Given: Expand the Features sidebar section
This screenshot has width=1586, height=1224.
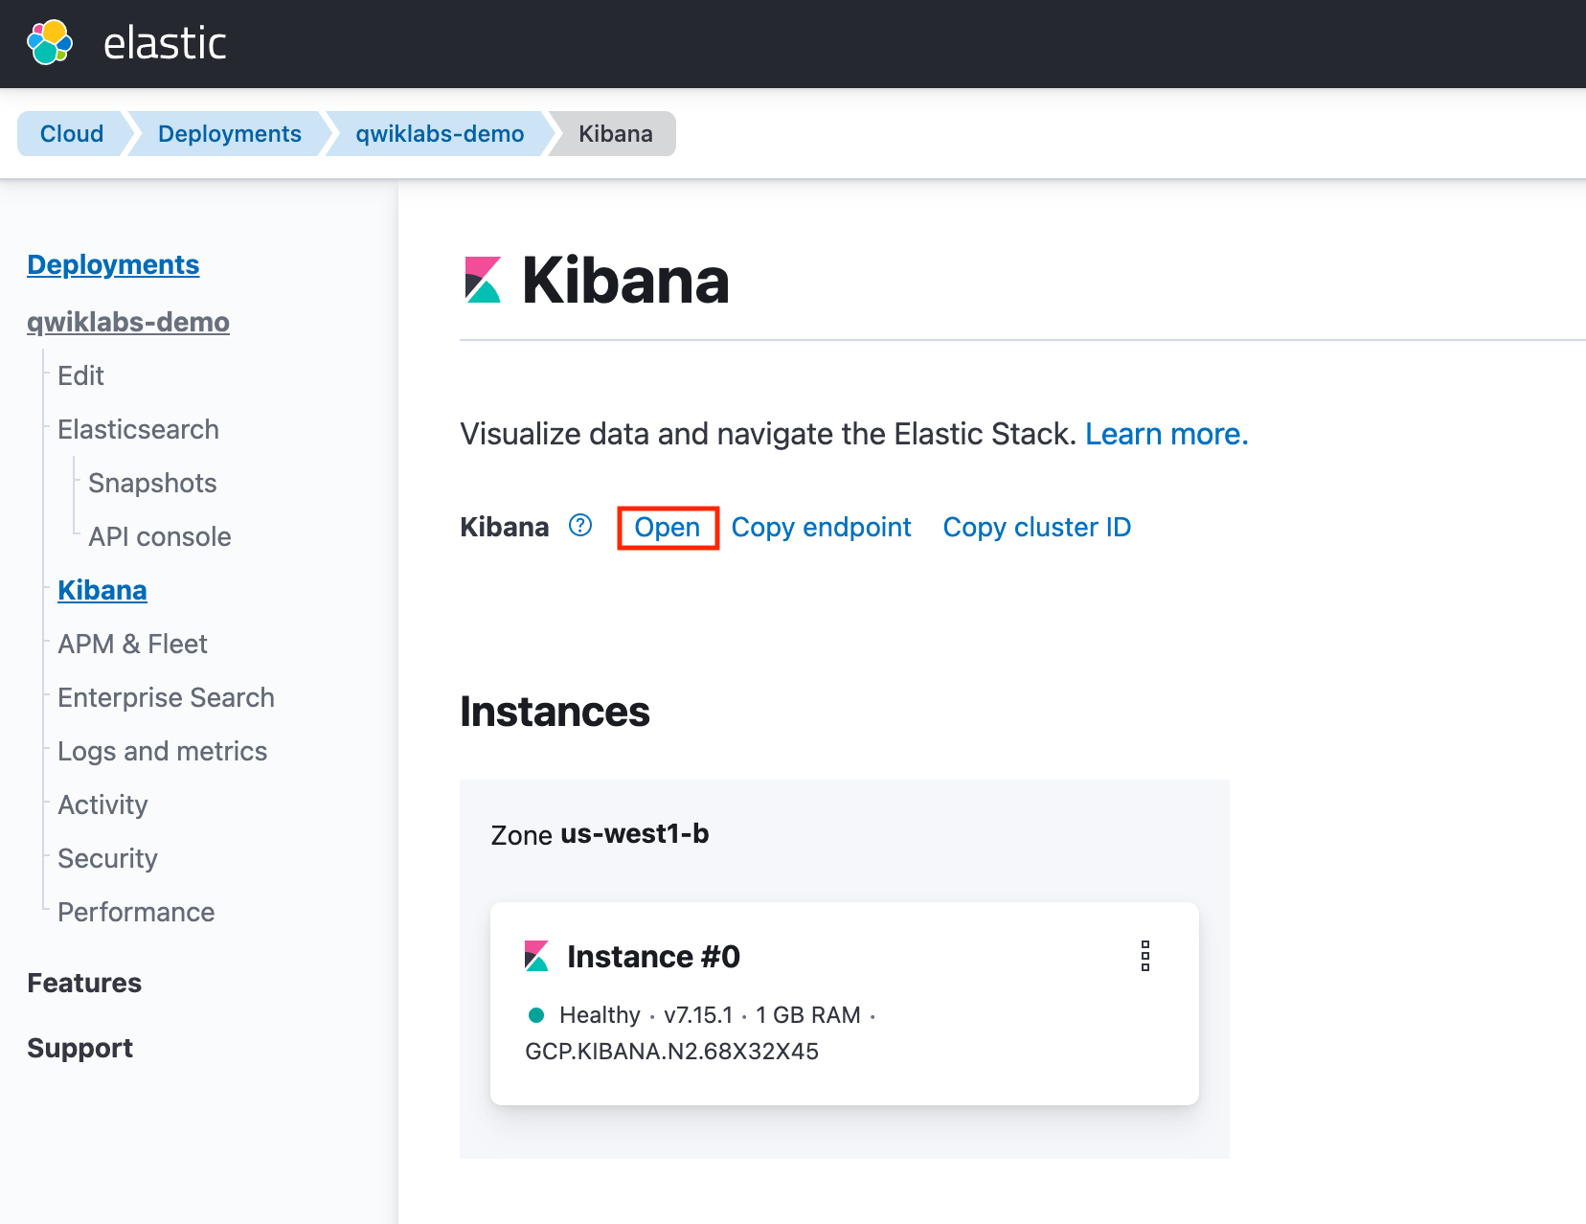Looking at the screenshot, I should (84, 984).
